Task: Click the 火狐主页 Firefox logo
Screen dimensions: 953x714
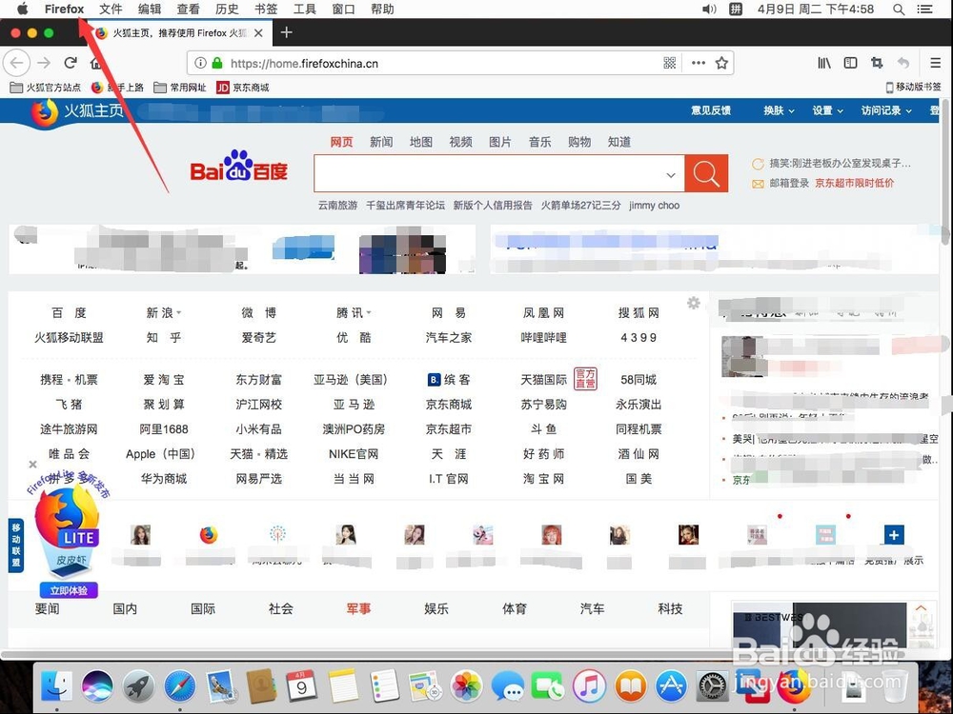Action: click(x=45, y=113)
